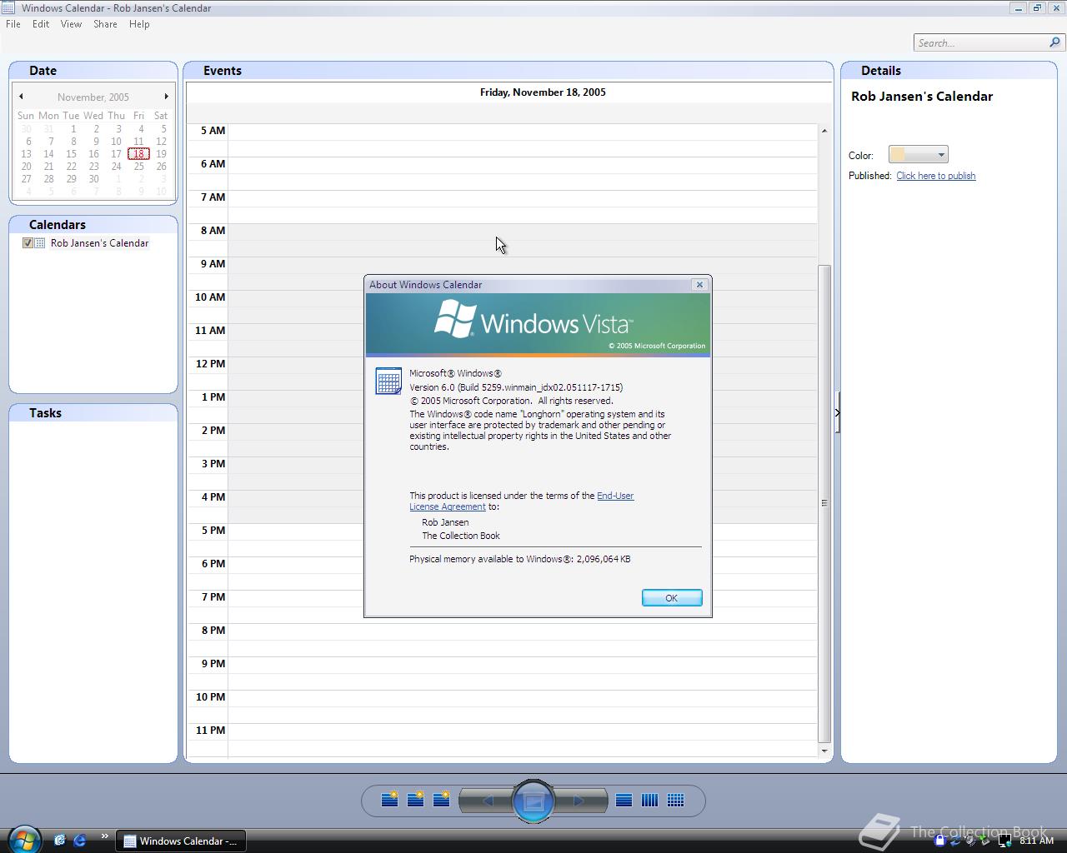Open the Color dropdown in Details
Screen dimensions: 1067x853
tap(918, 155)
